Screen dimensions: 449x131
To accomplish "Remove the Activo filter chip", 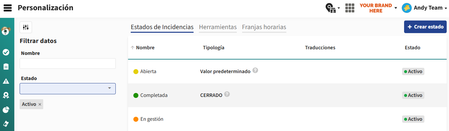I will coord(40,105).
